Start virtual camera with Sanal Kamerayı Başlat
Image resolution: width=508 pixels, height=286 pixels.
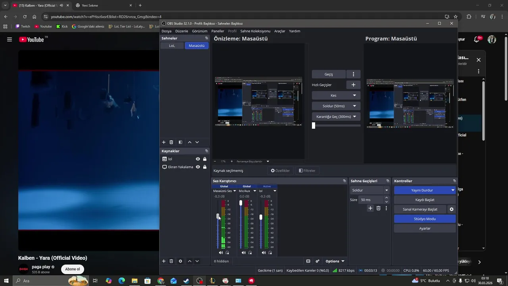[420, 209]
